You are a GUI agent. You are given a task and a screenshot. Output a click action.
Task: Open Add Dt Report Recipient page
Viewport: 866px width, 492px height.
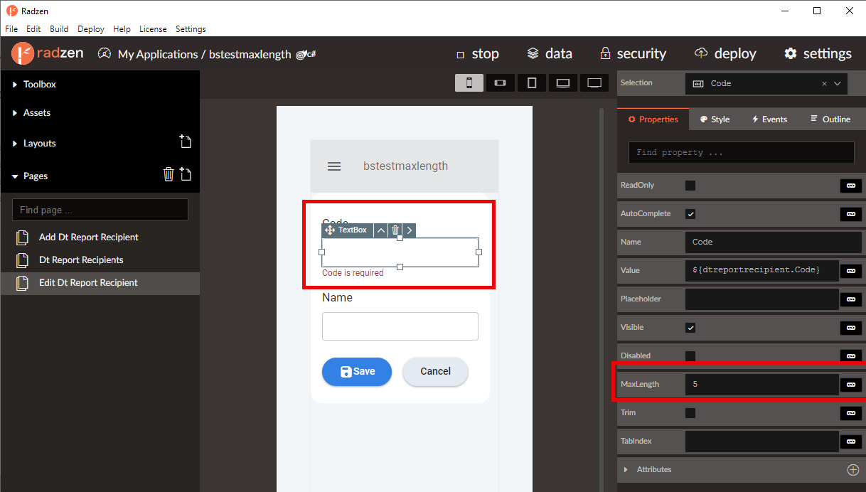click(x=89, y=237)
